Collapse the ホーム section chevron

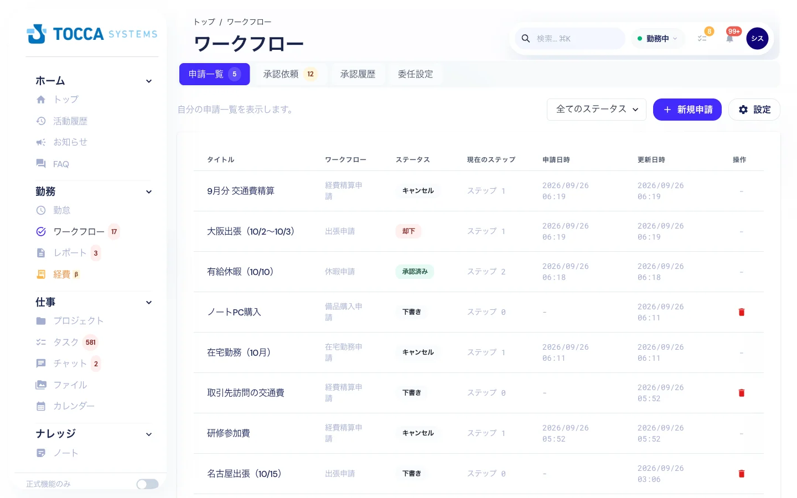click(x=149, y=81)
